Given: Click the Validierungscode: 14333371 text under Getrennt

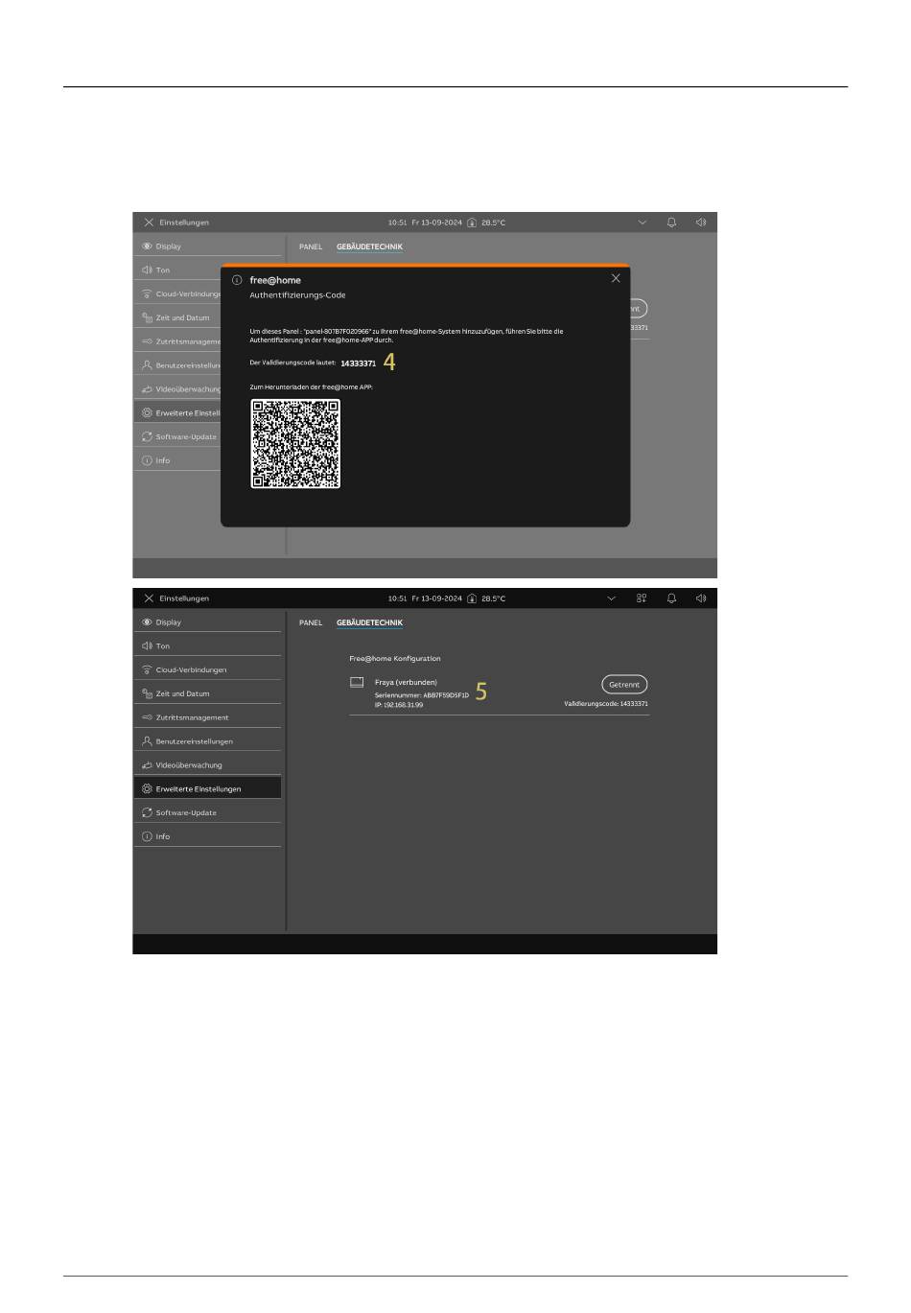Looking at the screenshot, I should coord(606,704).
